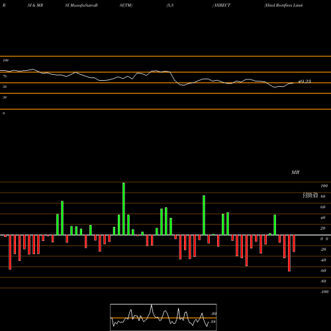Click the MunafaSutra text in header
Image resolution: width=331 pixels, height=331 pixels.
(x=83, y=5)
